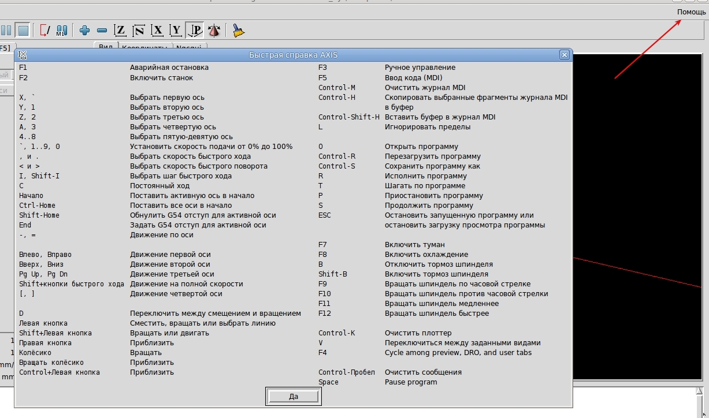
Task: Click the 'Включить охлаждение' text
Action: pos(426,255)
